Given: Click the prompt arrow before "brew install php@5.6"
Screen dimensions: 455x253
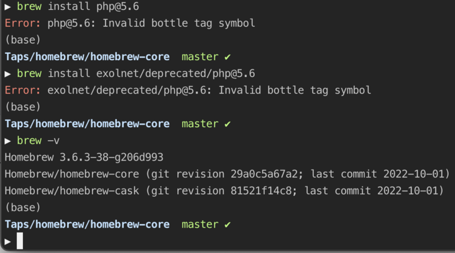Looking at the screenshot, I should [8, 7].
